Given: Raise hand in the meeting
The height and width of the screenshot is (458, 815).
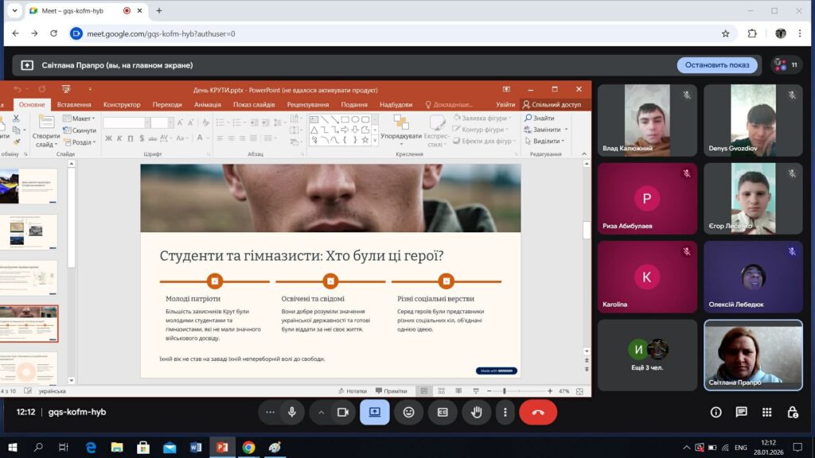Looking at the screenshot, I should tap(477, 412).
